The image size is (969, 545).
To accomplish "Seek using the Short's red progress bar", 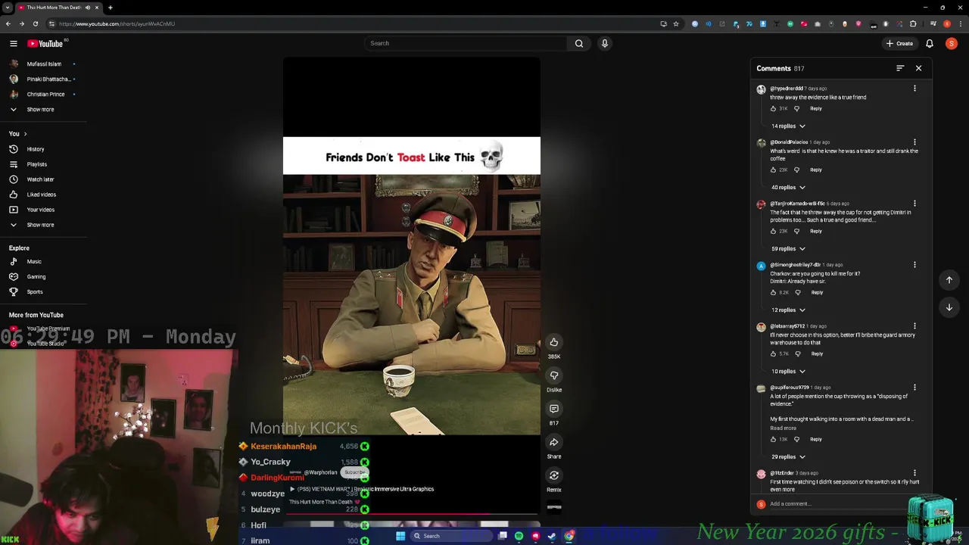I will pos(412,514).
